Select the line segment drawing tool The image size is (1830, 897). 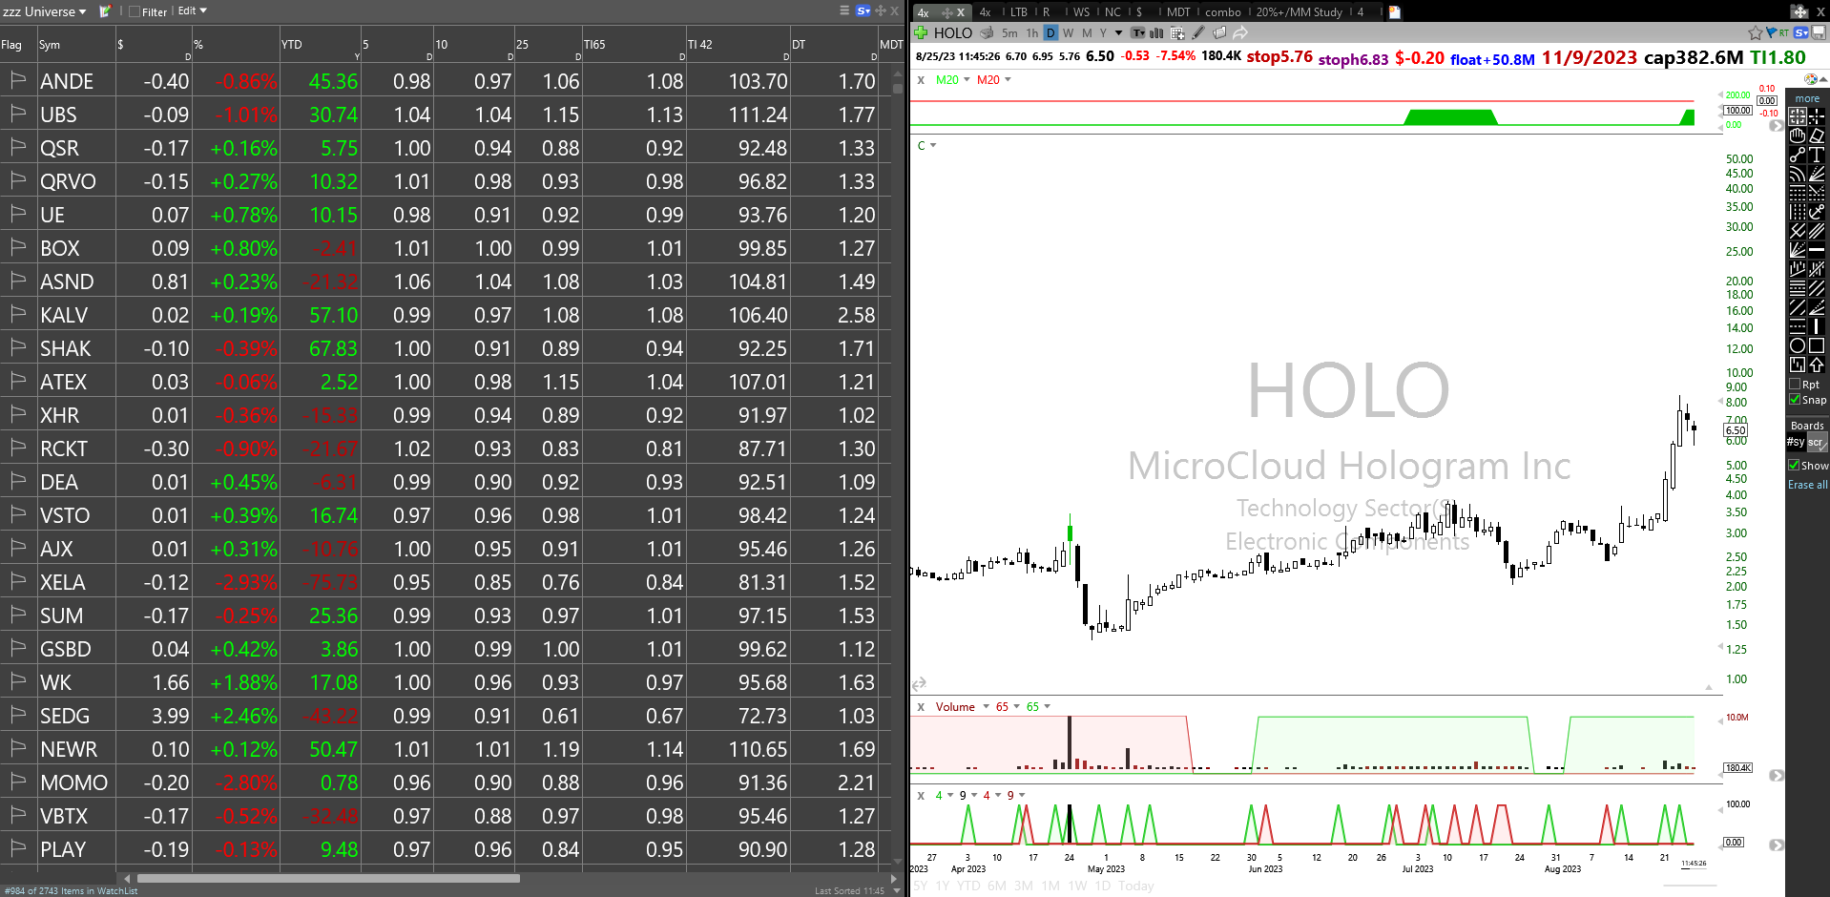pyautogui.click(x=1798, y=154)
